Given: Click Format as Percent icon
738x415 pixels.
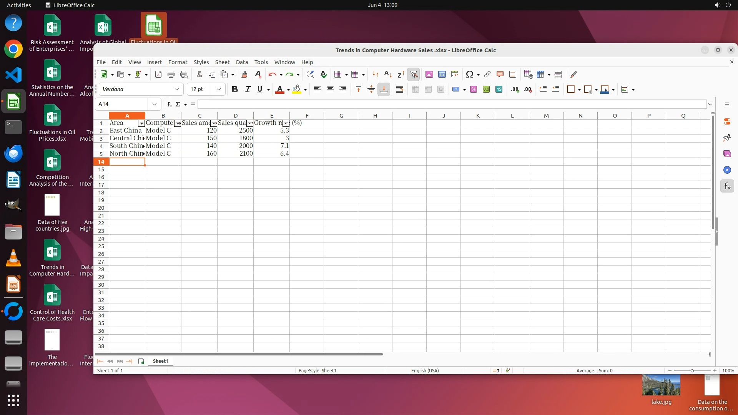Looking at the screenshot, I should coord(474,90).
